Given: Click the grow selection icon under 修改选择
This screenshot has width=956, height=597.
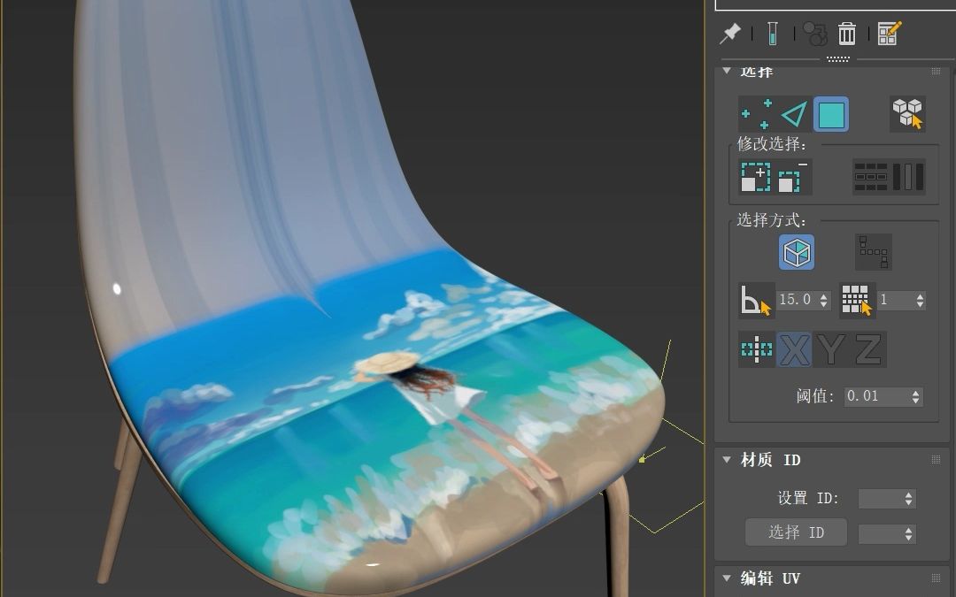Looking at the screenshot, I should click(755, 176).
